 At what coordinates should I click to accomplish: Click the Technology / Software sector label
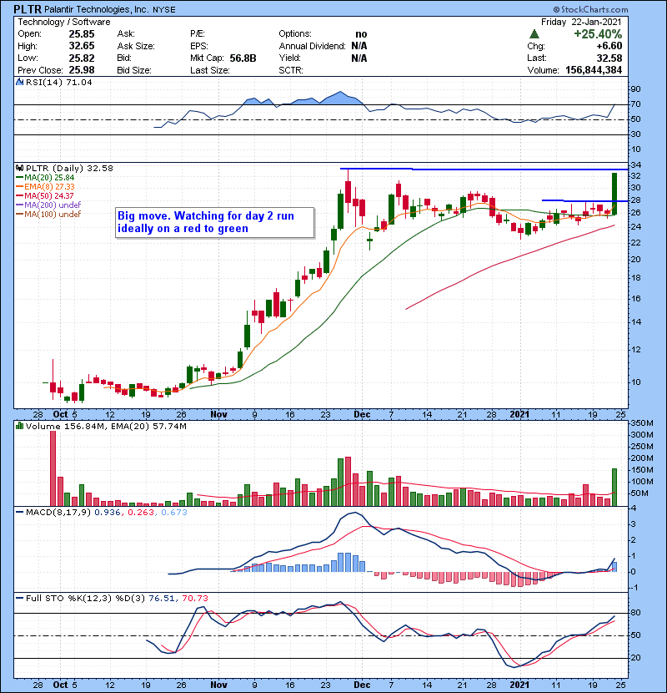pos(64,22)
